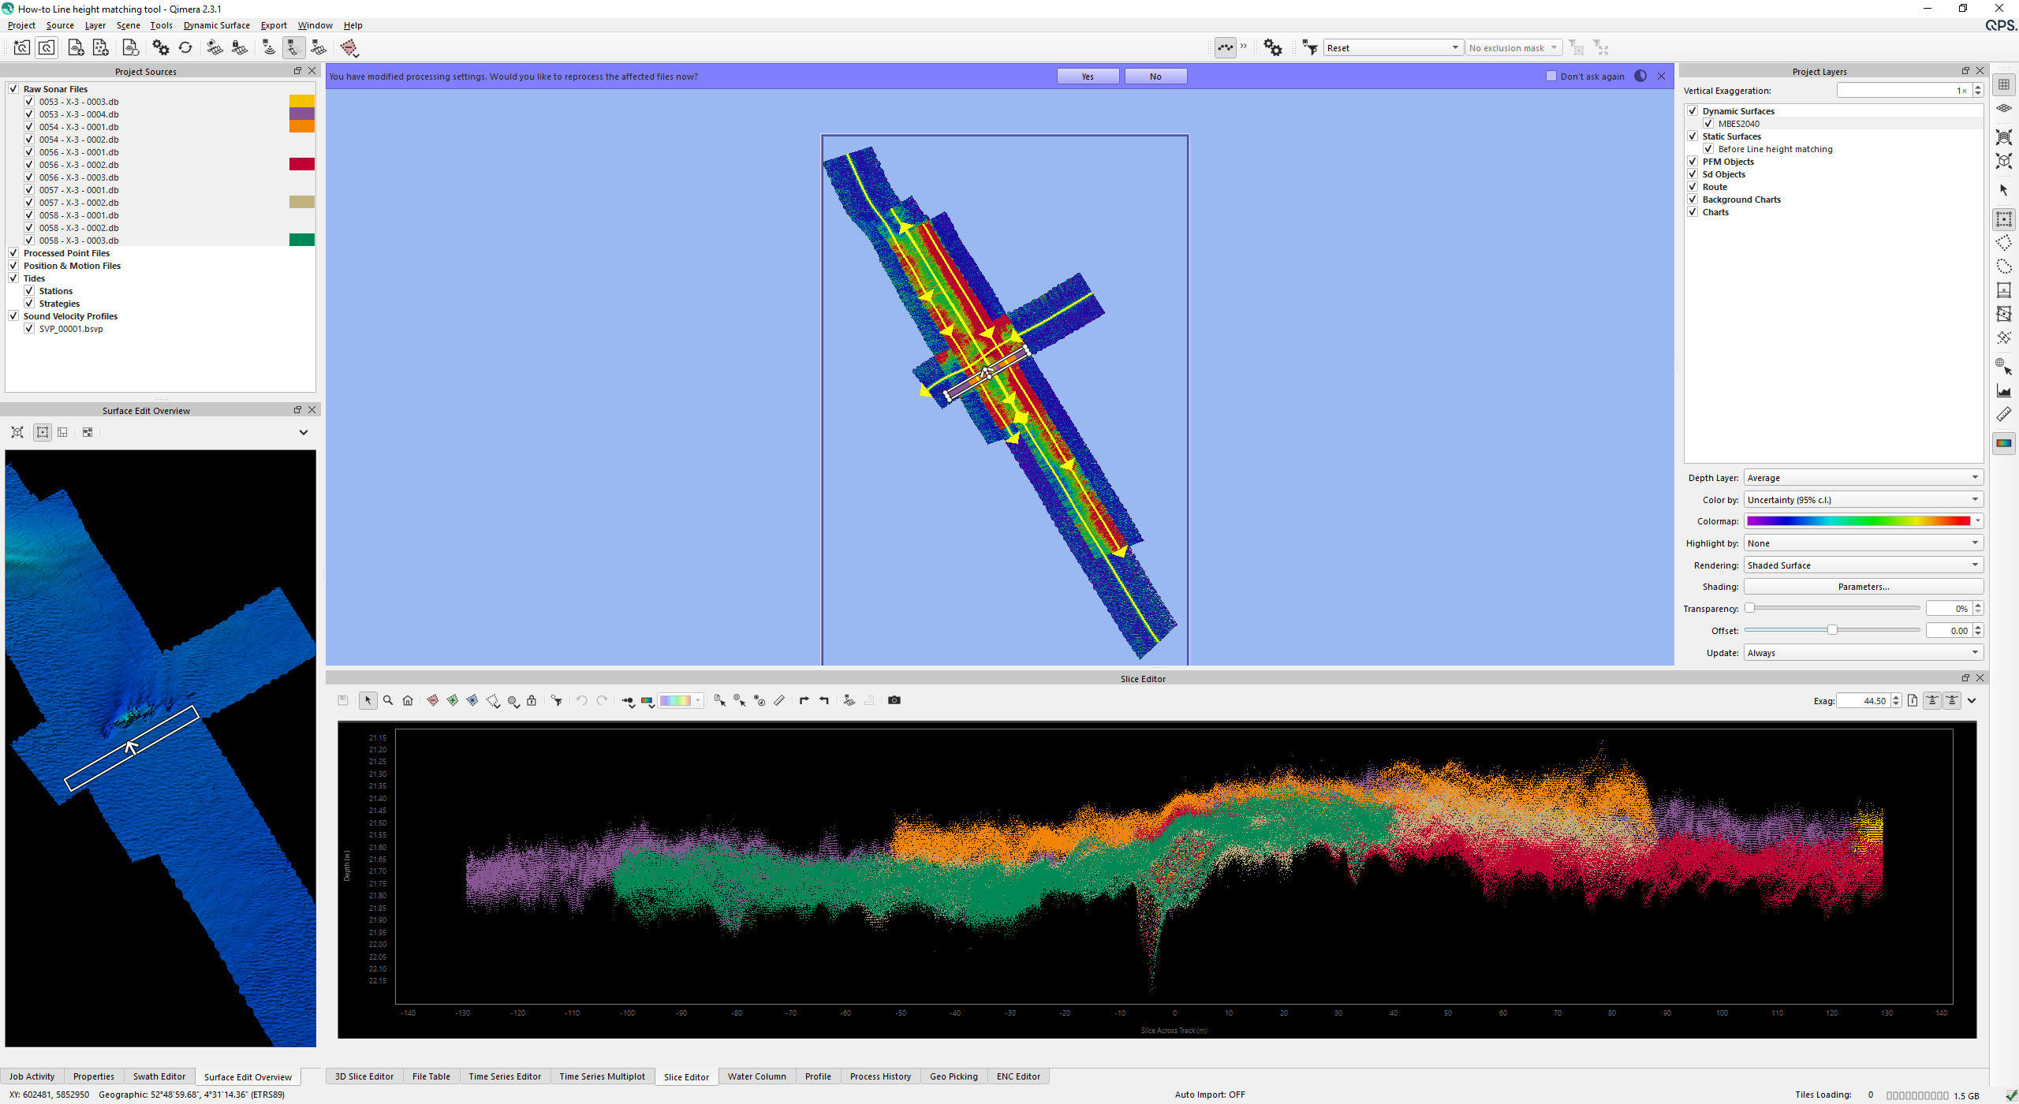Click the Transparency slider handle
The image size is (2019, 1104).
pos(1750,608)
